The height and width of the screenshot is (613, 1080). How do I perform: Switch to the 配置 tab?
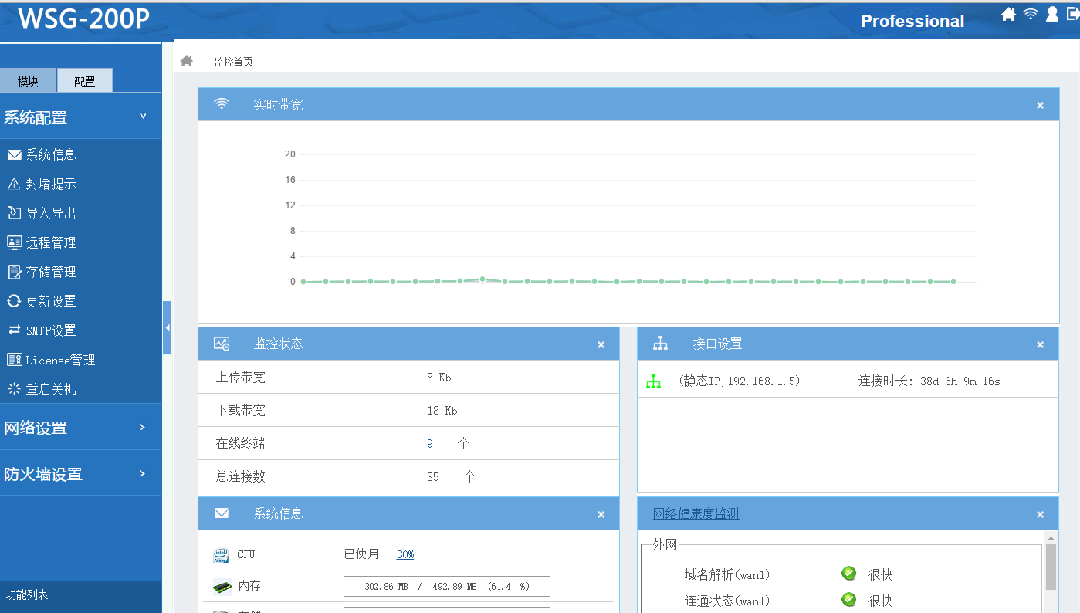pos(85,81)
